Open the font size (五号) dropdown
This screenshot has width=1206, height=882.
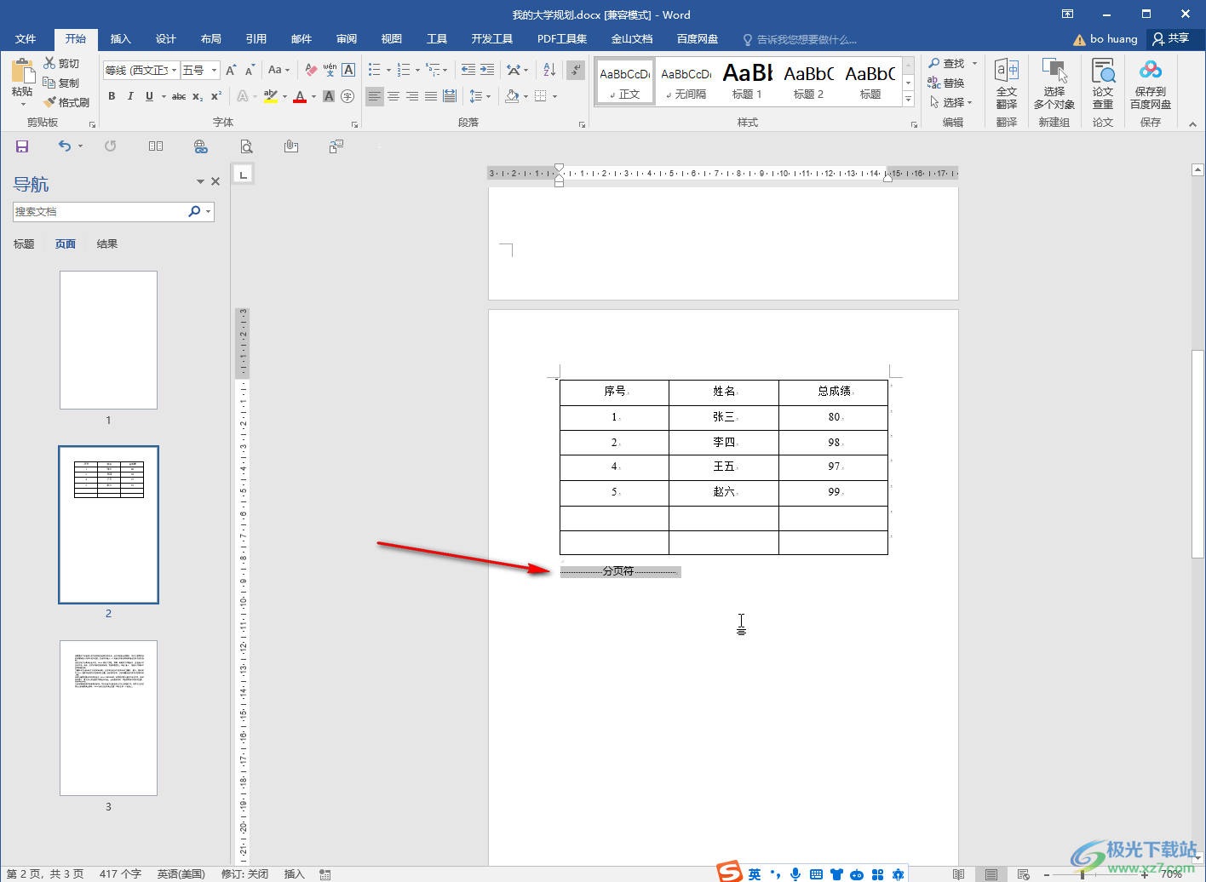point(215,70)
